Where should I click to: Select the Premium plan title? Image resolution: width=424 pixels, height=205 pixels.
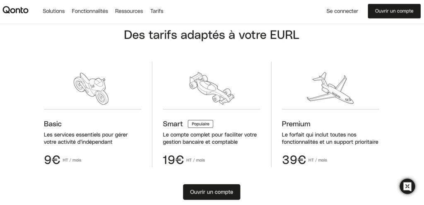[296, 124]
